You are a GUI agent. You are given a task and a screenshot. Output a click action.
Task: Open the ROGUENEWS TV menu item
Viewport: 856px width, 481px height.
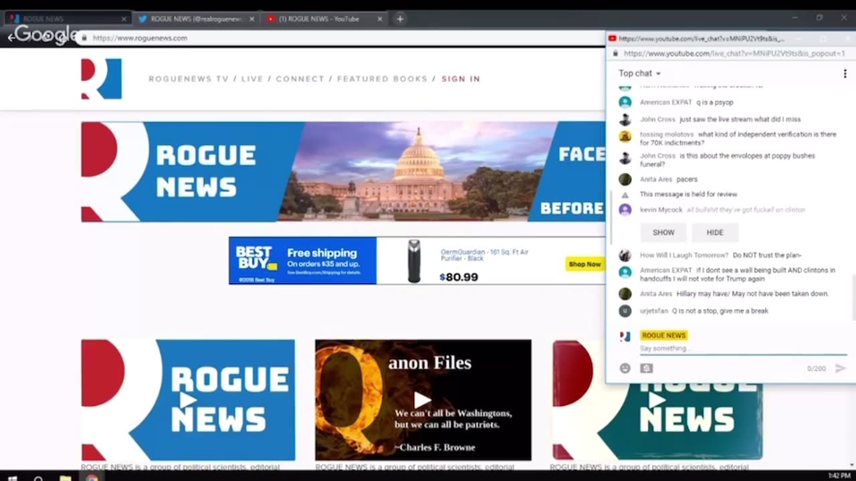[x=189, y=79]
